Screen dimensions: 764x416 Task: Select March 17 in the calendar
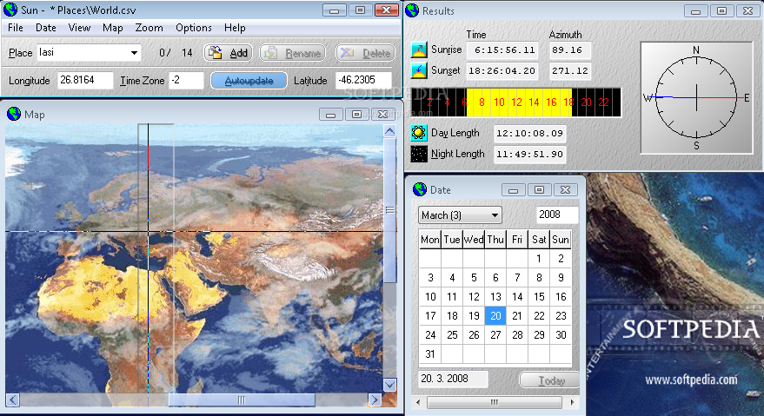tap(430, 315)
